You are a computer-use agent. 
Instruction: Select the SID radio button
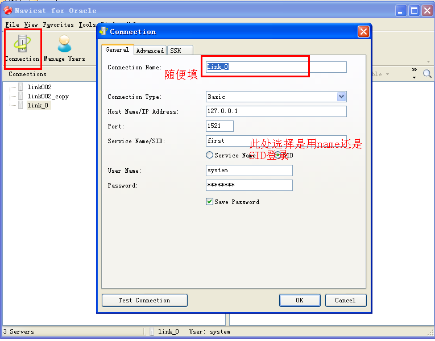[x=277, y=155]
